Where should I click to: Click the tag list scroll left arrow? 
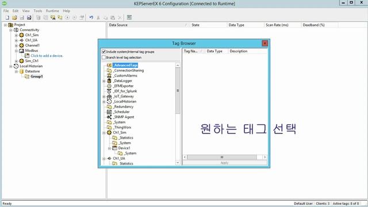[x=185, y=157]
